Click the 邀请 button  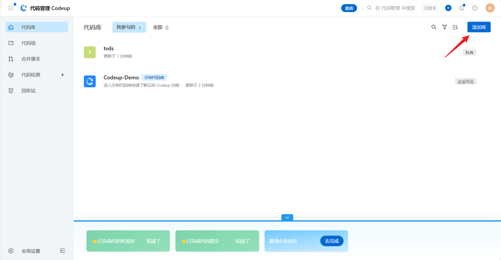coord(349,8)
